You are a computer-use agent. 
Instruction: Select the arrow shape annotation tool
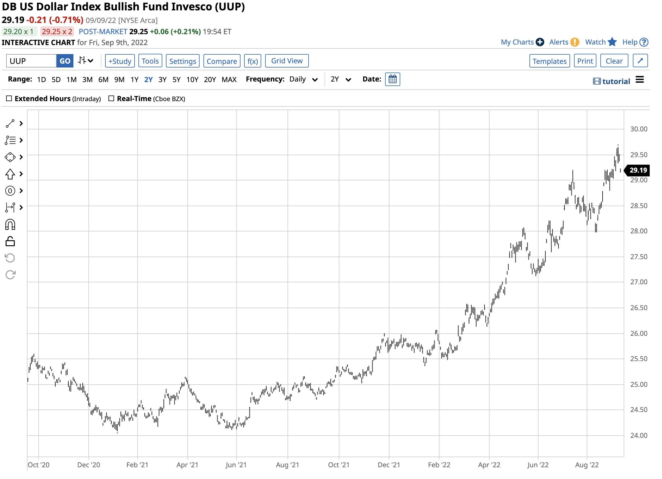pos(10,175)
